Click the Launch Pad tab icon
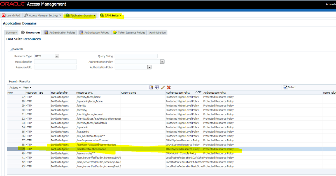This screenshot has width=336, height=176. coord(4,16)
